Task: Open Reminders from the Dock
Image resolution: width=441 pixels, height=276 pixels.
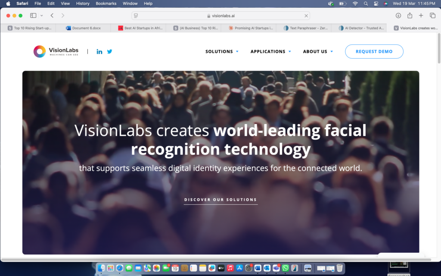Action: pos(193,268)
